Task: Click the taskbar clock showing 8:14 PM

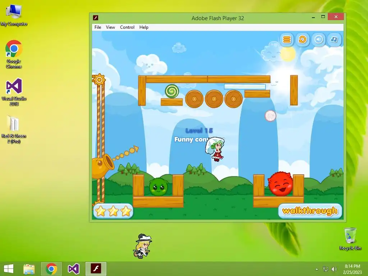Action: pos(352,269)
